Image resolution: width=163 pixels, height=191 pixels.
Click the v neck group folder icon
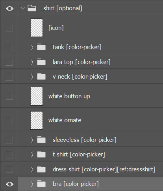[x=41, y=77]
